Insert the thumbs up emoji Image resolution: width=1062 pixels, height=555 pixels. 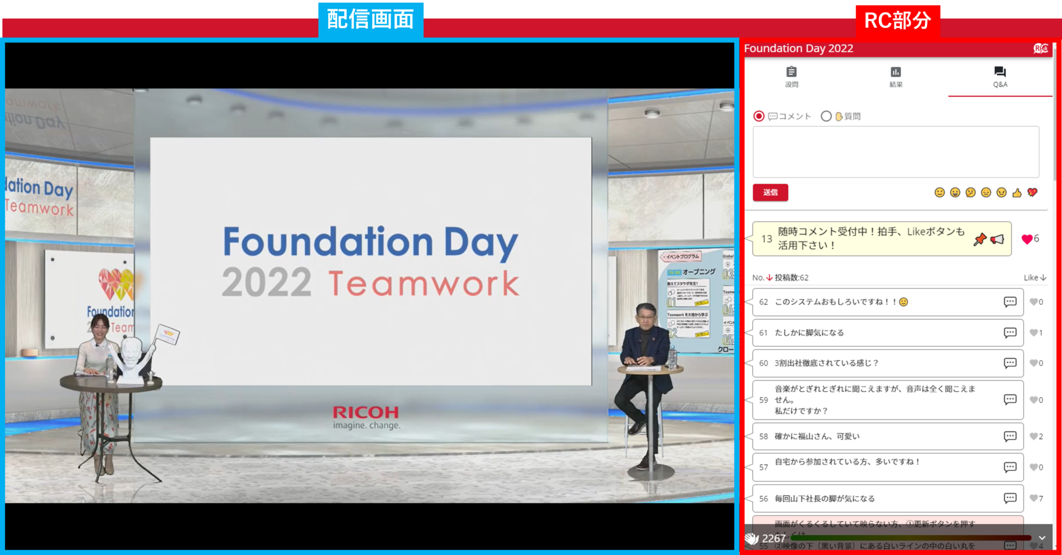[x=1017, y=192]
